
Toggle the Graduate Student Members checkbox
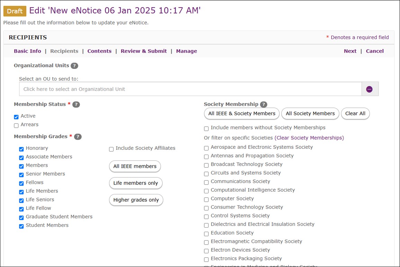click(x=21, y=218)
